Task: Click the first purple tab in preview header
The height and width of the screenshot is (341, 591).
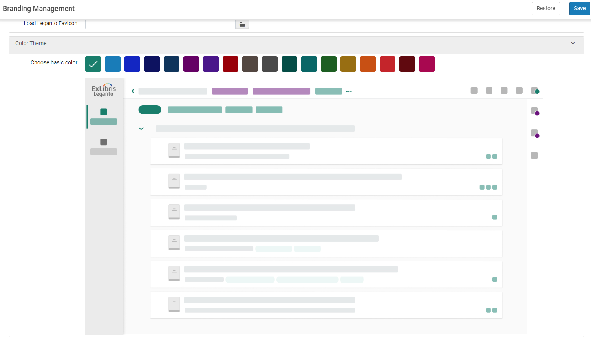Action: [x=230, y=91]
